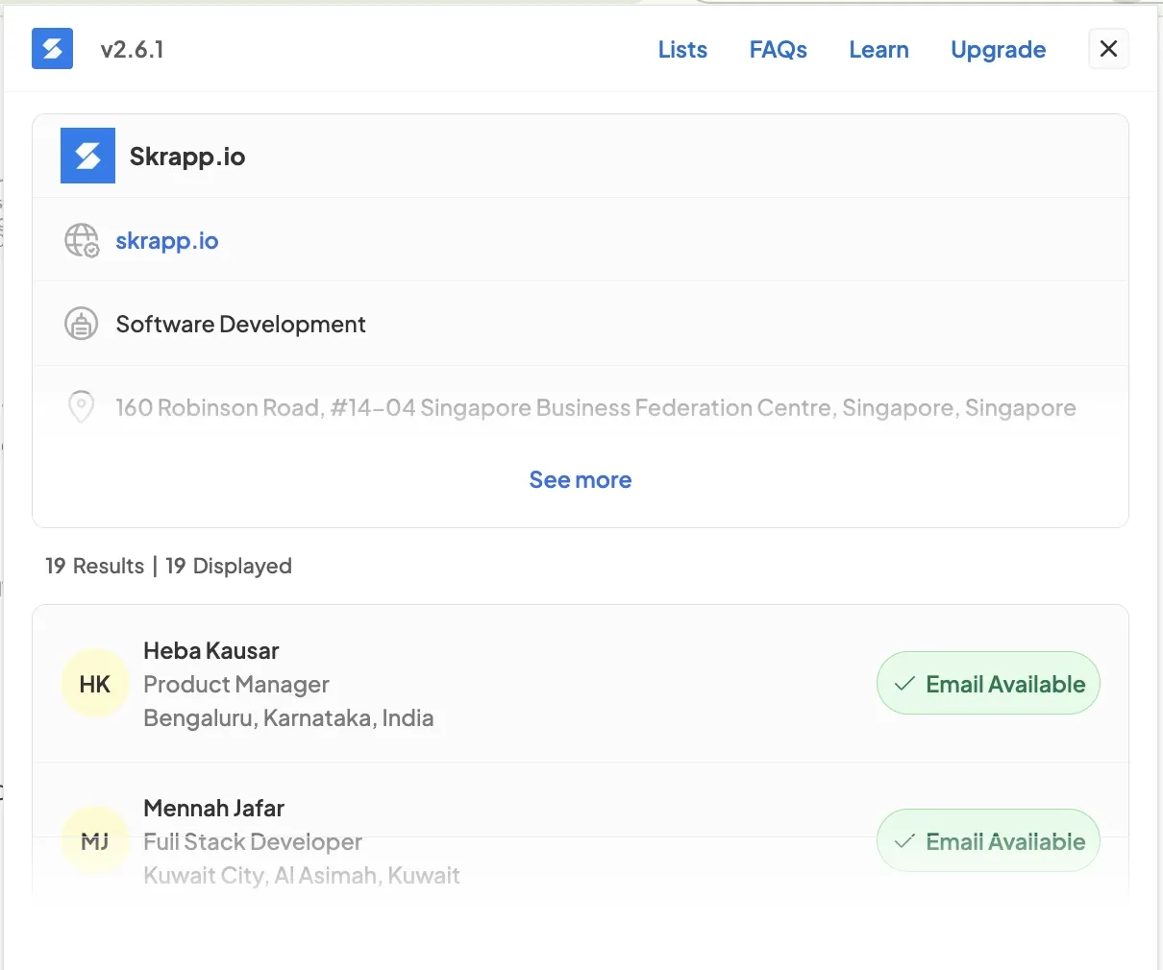The height and width of the screenshot is (970, 1163).
Task: Close the Skrapp extension panel
Action: click(x=1108, y=49)
